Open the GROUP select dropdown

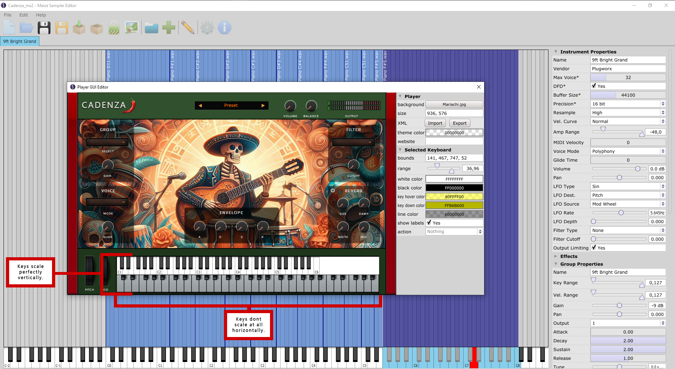107,142
